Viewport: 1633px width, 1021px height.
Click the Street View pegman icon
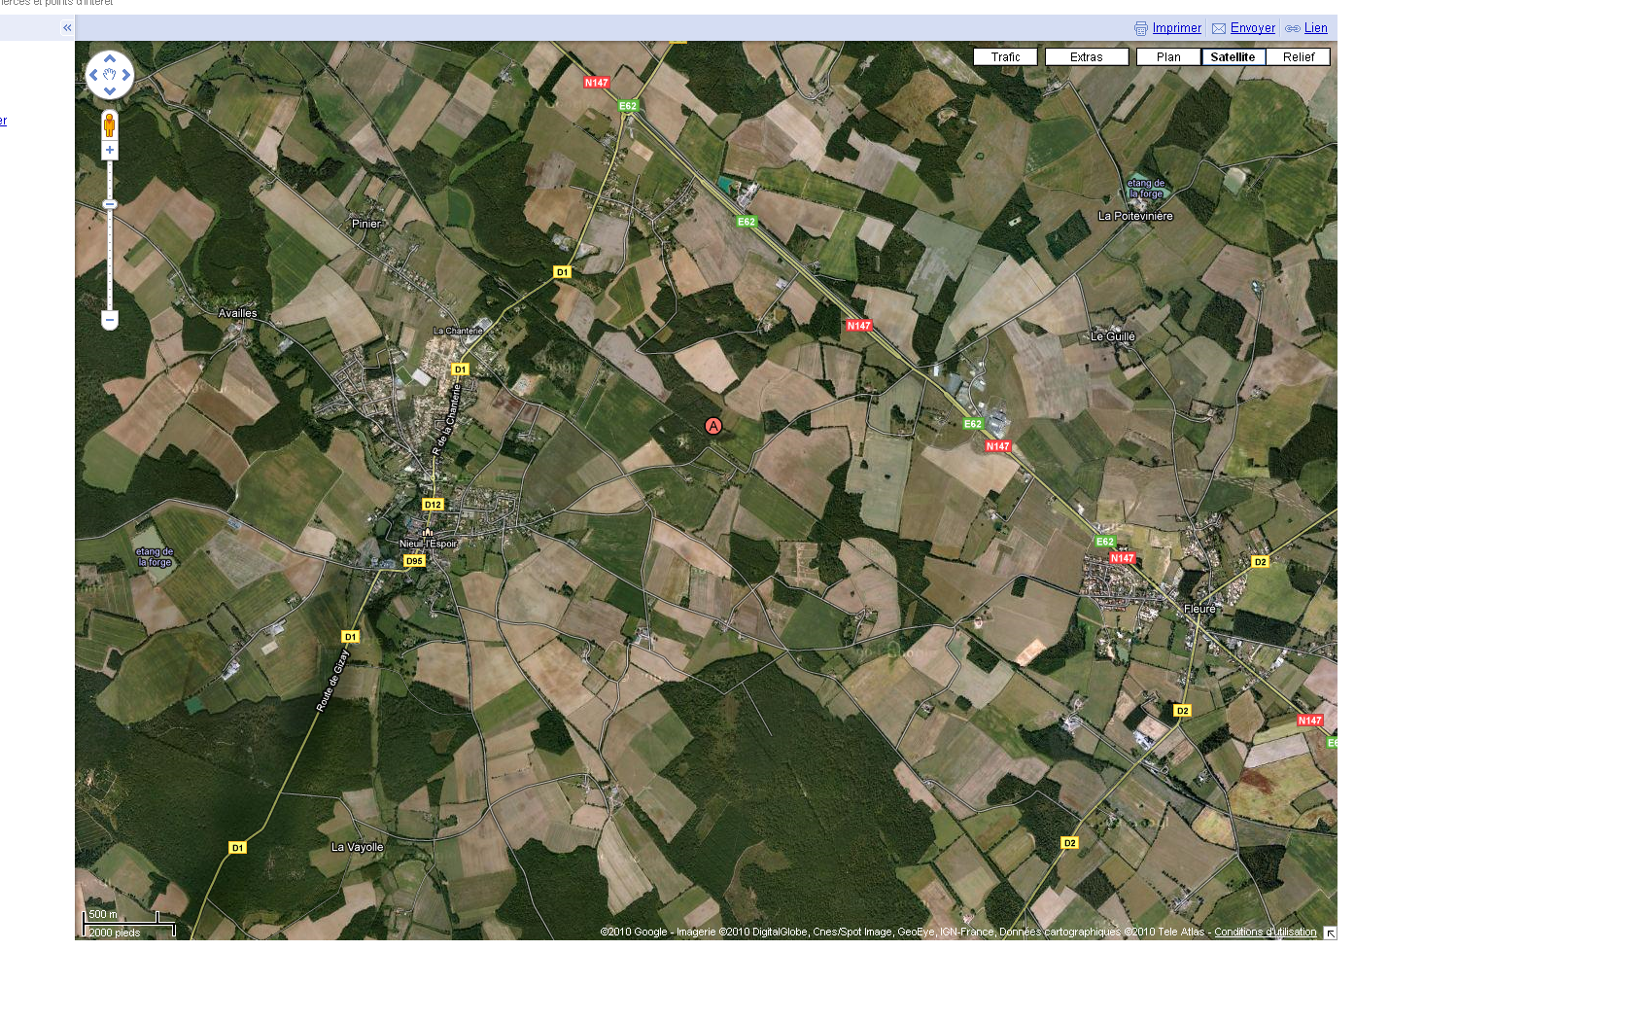click(x=110, y=124)
